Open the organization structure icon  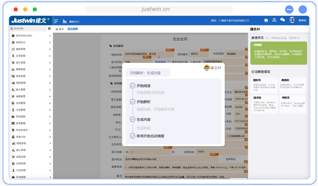pyautogui.click(x=274, y=20)
